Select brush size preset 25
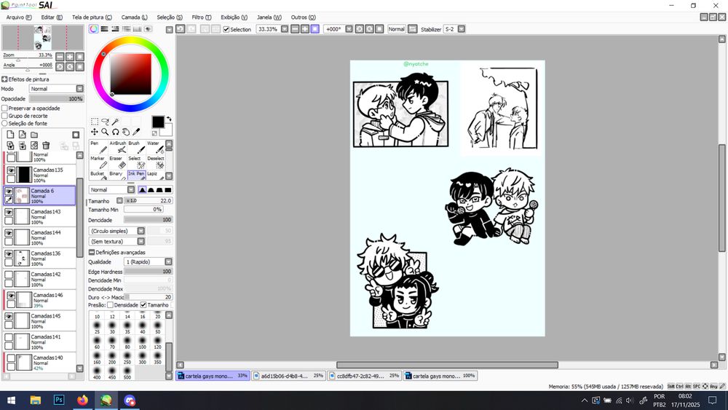 pyautogui.click(x=97, y=328)
